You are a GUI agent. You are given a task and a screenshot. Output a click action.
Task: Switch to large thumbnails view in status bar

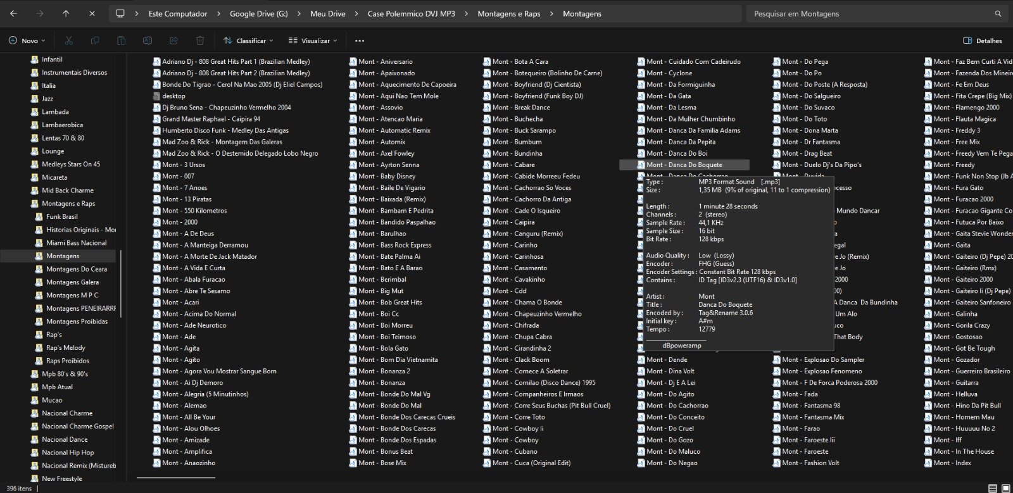tap(1005, 489)
